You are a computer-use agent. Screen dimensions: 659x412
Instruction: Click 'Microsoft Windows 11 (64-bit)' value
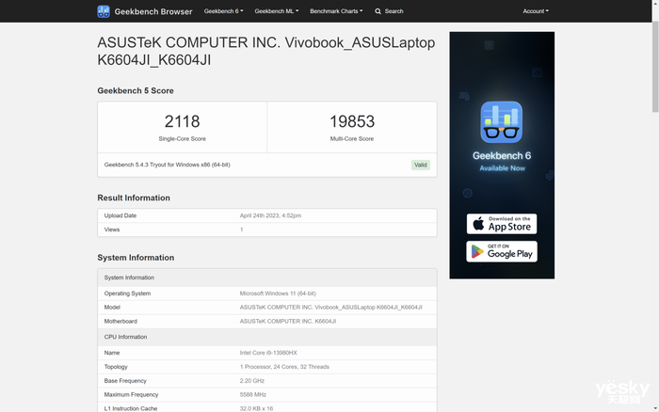(278, 293)
